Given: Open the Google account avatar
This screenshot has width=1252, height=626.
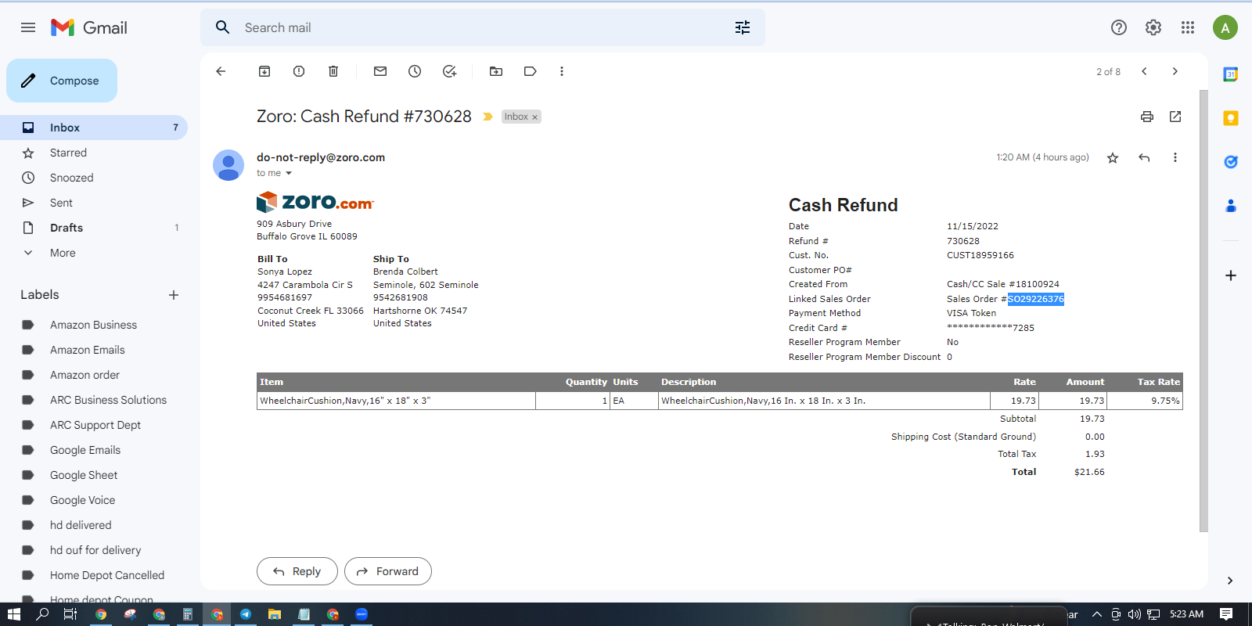Looking at the screenshot, I should (x=1225, y=27).
